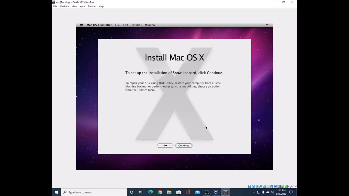Screen dimensions: 349x196
Task: Click the volume speaker tray icon
Action: click(272, 192)
